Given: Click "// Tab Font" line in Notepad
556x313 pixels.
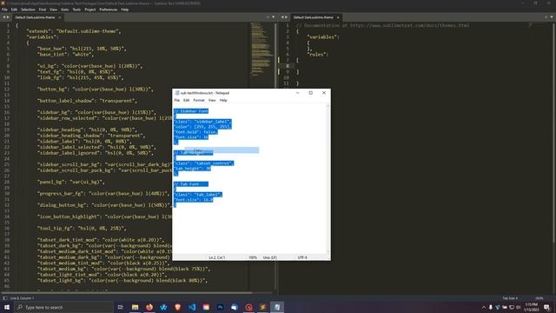Looking at the screenshot, I should point(191,183).
